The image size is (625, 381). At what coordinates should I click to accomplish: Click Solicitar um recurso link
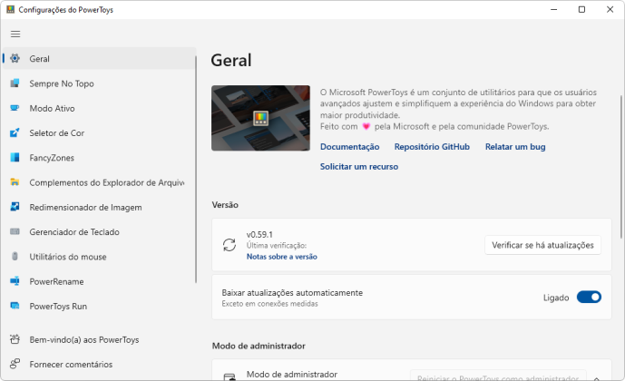(x=358, y=167)
